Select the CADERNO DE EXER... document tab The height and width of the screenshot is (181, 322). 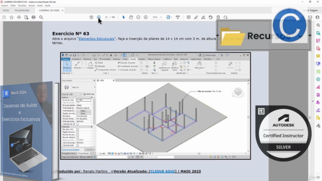pos(49,10)
